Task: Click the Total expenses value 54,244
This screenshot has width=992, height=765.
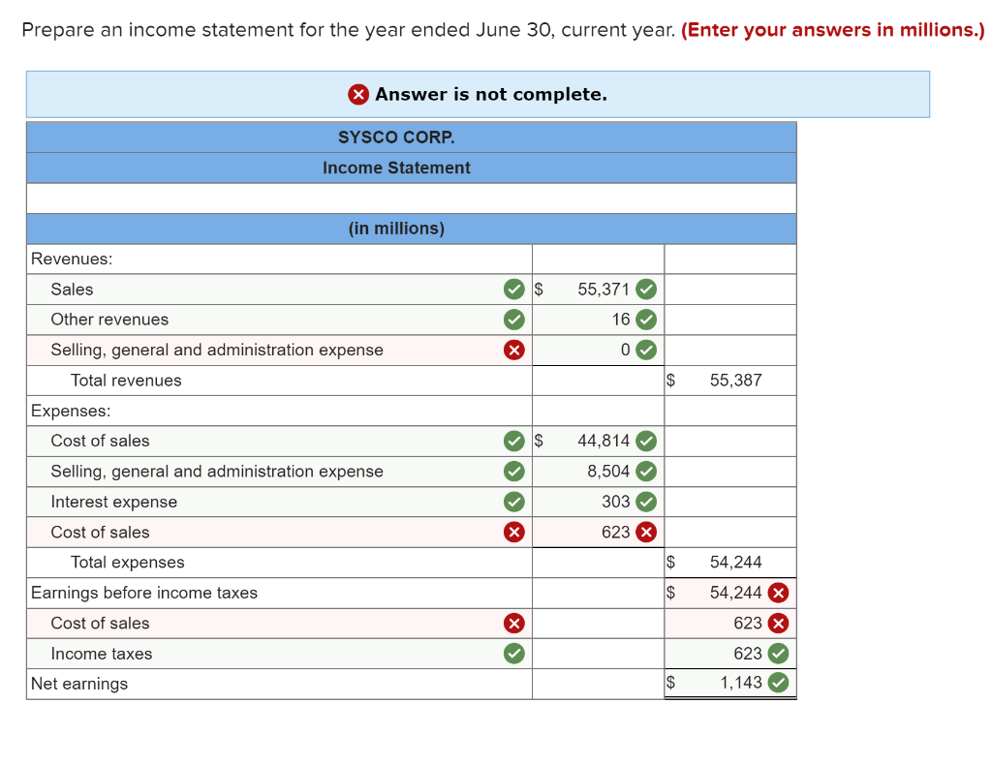Action: tap(735, 562)
